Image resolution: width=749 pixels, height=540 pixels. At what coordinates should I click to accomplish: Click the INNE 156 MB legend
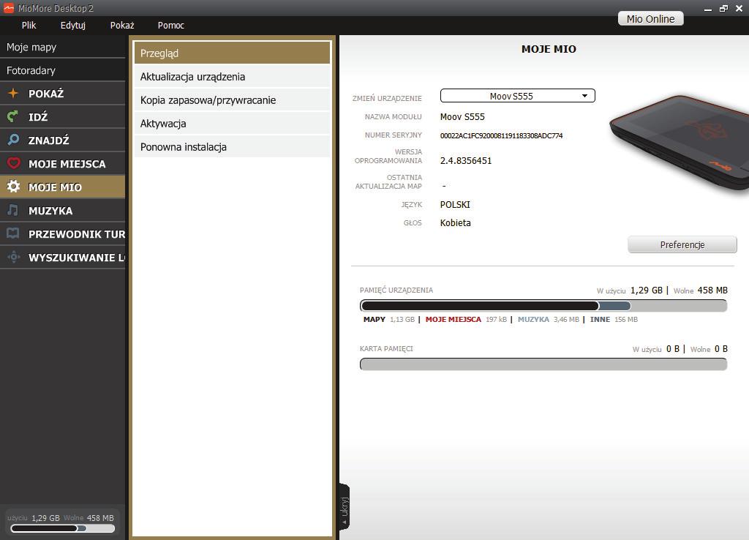tap(614, 319)
